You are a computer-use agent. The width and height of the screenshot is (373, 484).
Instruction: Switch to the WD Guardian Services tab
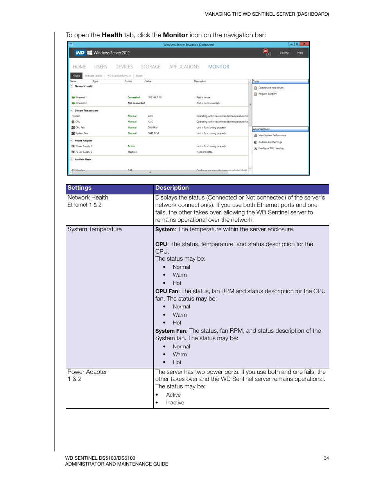tap(119, 76)
